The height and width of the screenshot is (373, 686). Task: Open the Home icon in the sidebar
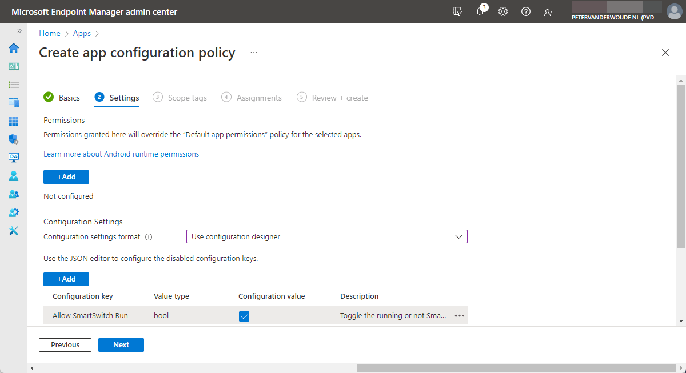(x=13, y=48)
